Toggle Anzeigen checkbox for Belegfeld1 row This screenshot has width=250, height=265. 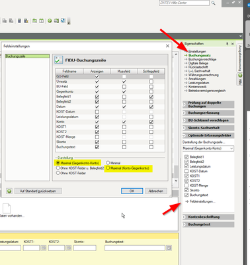pyautogui.click(x=97, y=97)
